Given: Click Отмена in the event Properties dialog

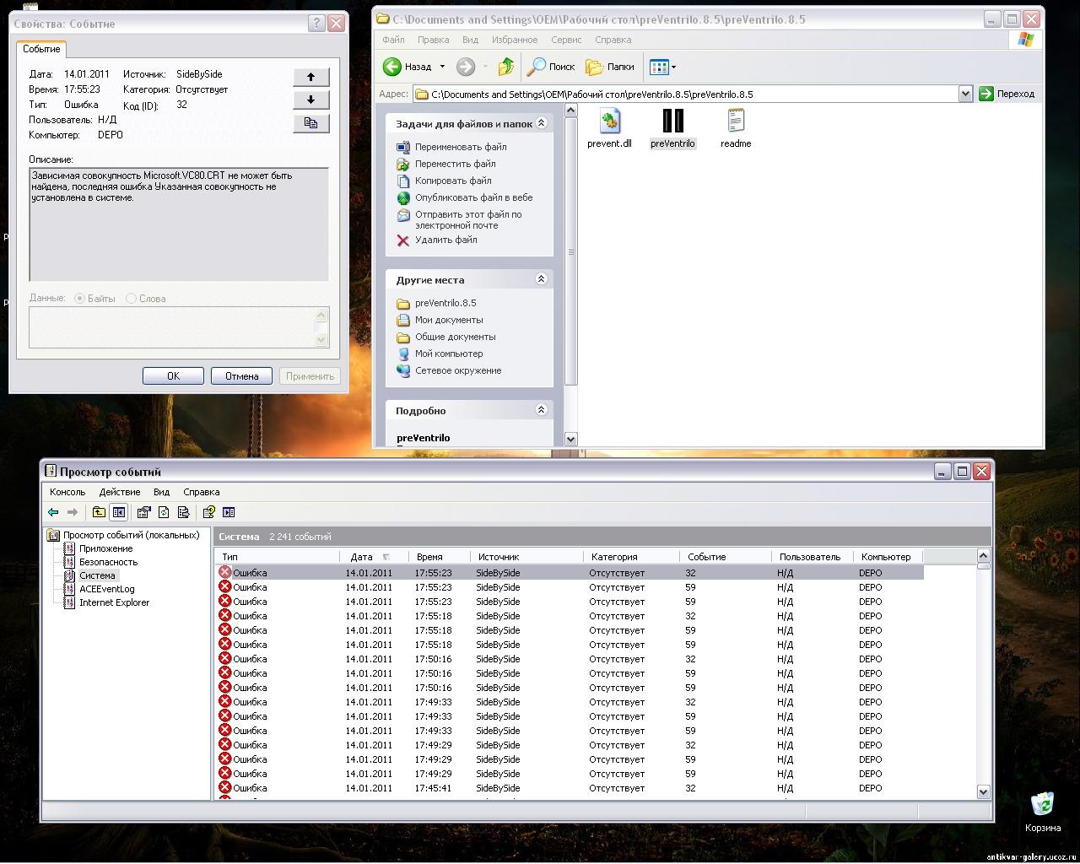Looking at the screenshot, I should [241, 376].
